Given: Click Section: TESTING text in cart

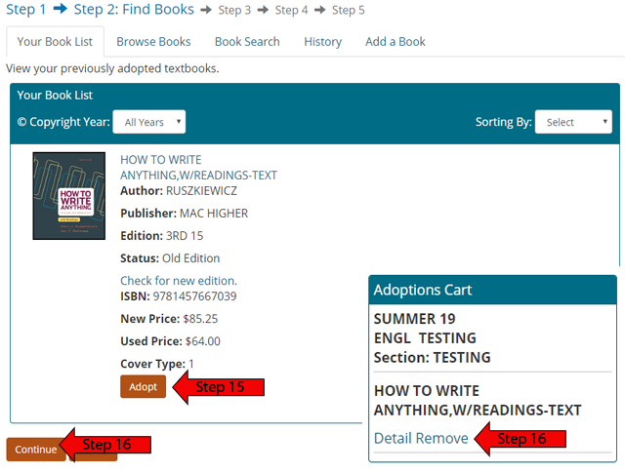Looking at the screenshot, I should coord(432,357).
